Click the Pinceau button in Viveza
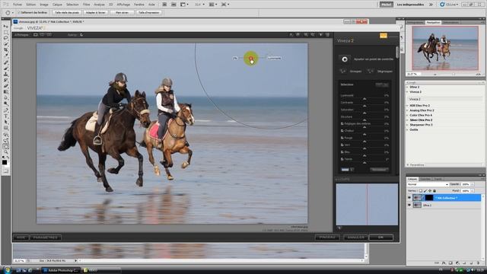Screen dimensions: 487x274 (327, 237)
